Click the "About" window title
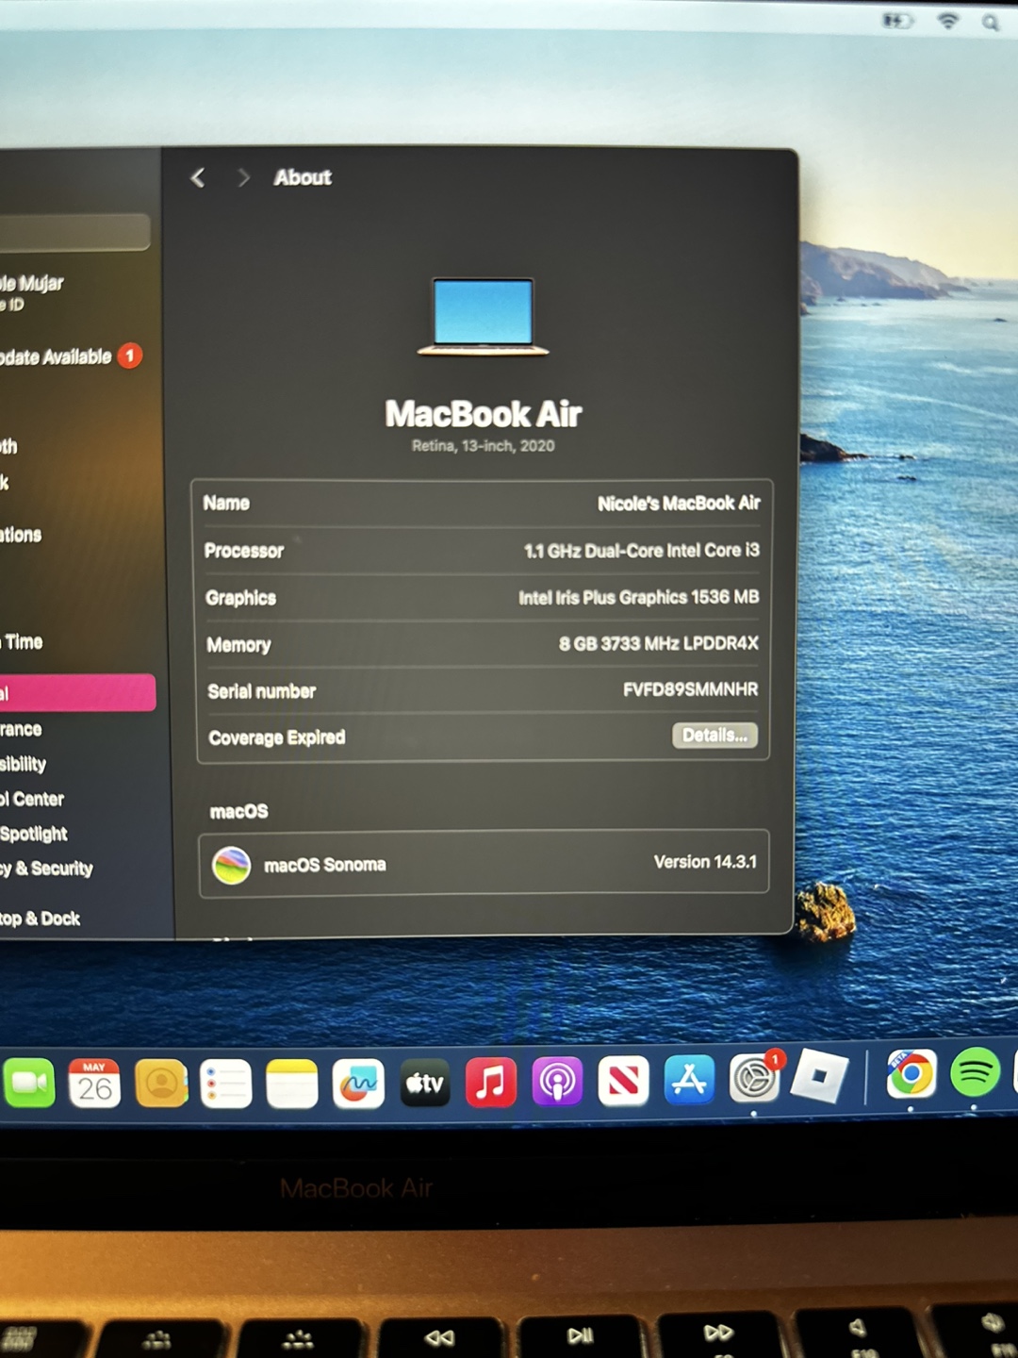 click(x=303, y=177)
